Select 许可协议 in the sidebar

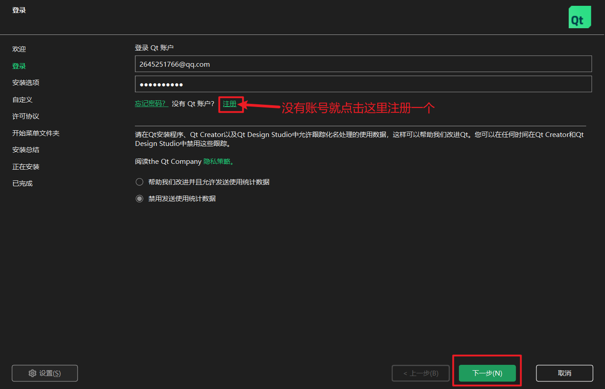tap(26, 116)
